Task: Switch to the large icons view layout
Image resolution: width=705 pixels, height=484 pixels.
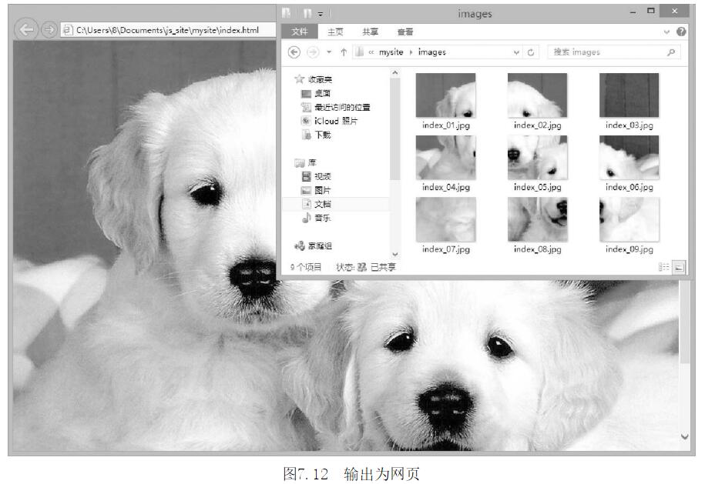Action: [679, 267]
